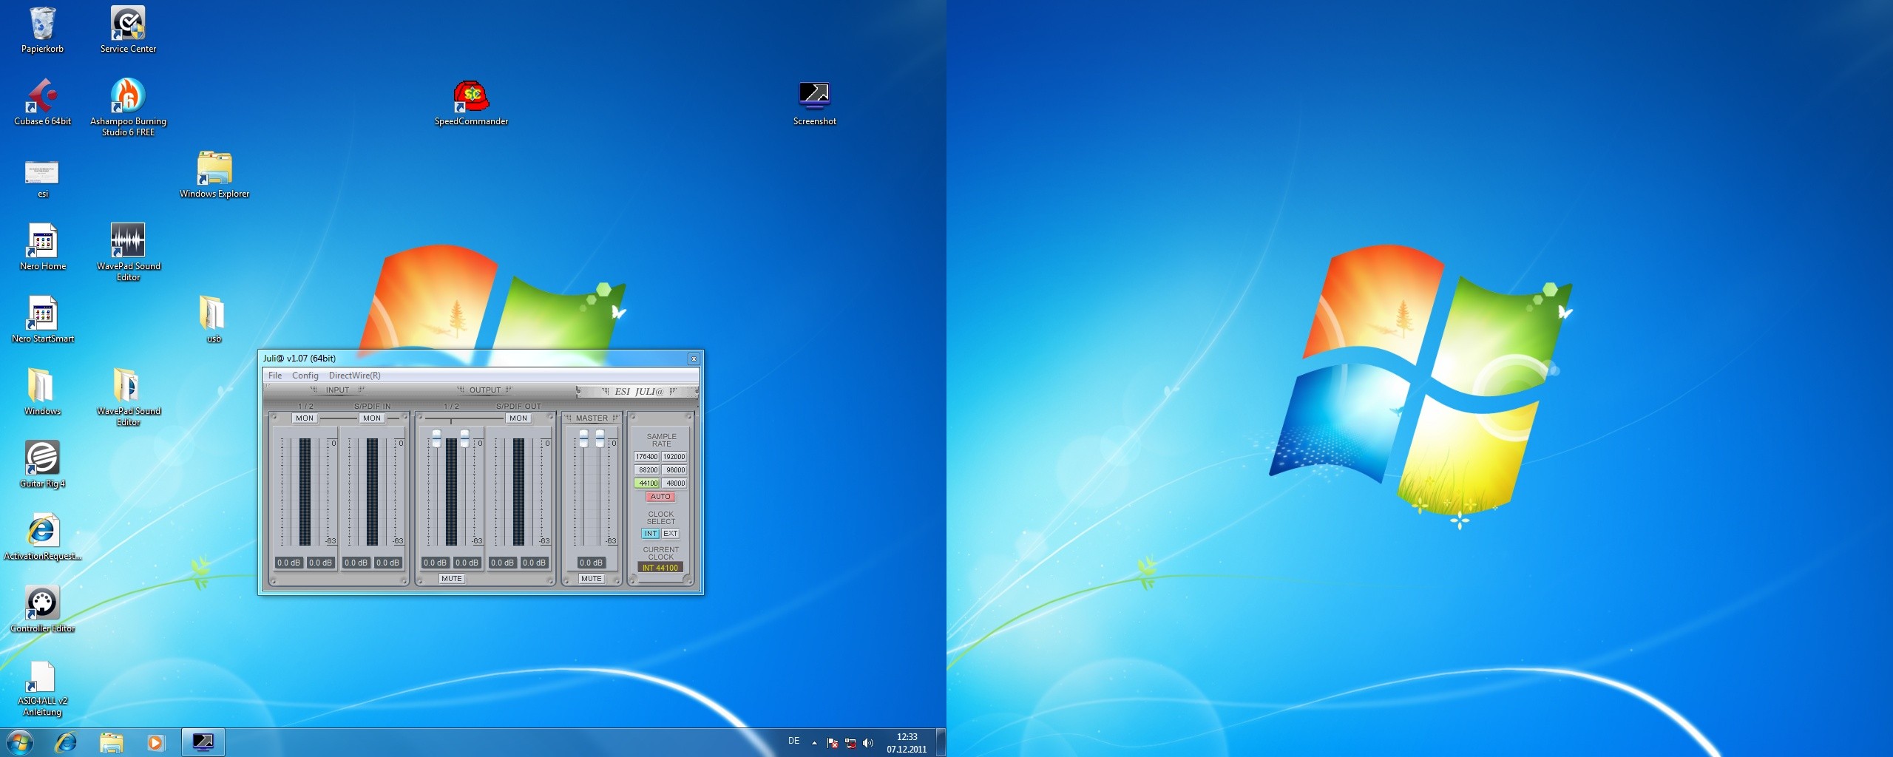
Task: Show hidden tray icons arrow
Action: pyautogui.click(x=814, y=743)
